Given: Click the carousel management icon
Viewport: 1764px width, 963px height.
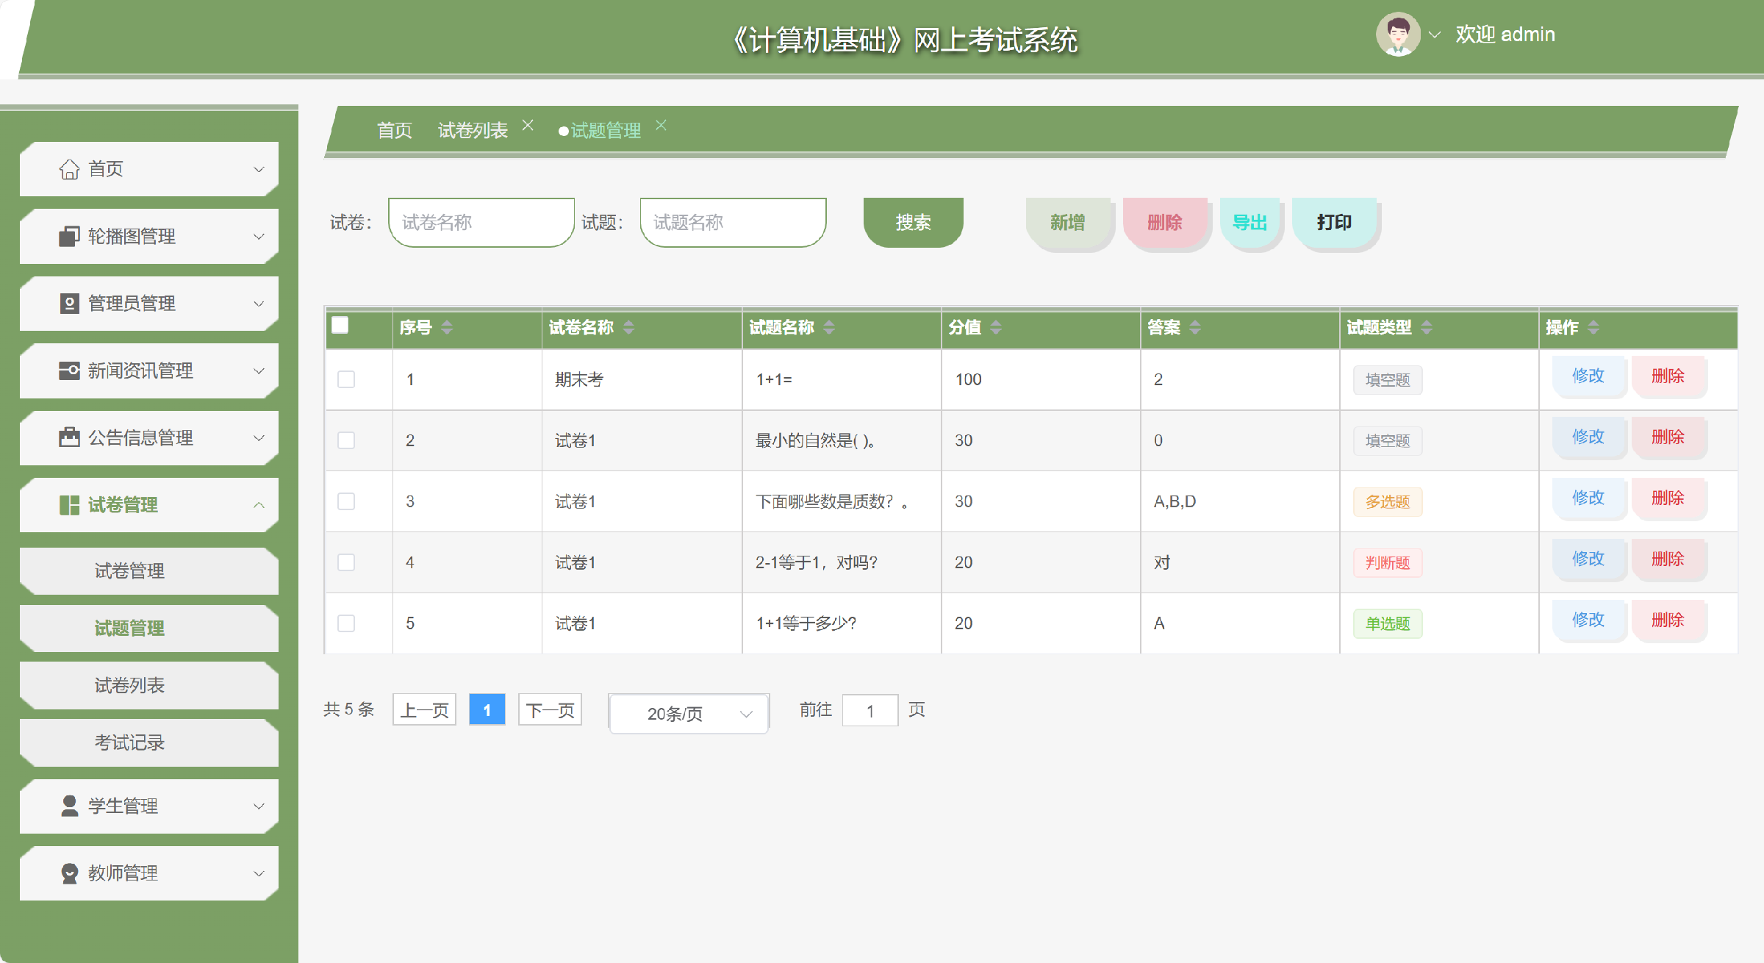Looking at the screenshot, I should coord(69,237).
